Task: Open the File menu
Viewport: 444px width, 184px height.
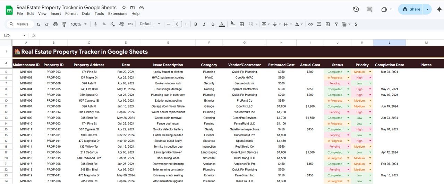Action: [x=20, y=13]
